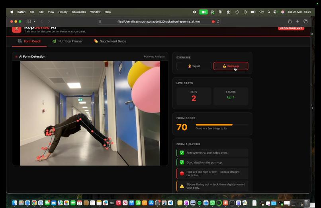321x208 pixels.
Task: Select the Squat exercise button
Action: pos(194,66)
